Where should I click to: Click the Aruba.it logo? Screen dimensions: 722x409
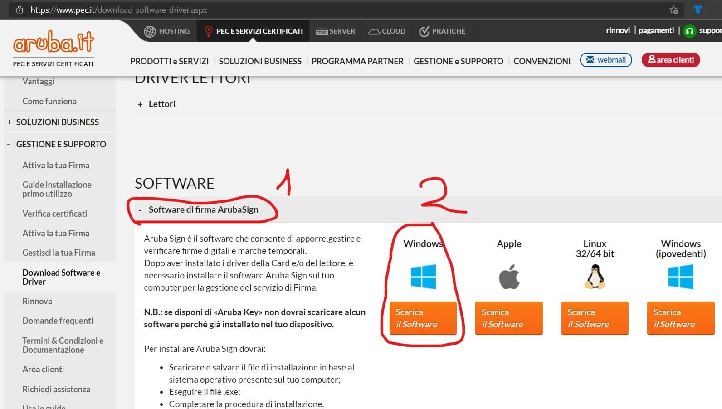click(54, 43)
